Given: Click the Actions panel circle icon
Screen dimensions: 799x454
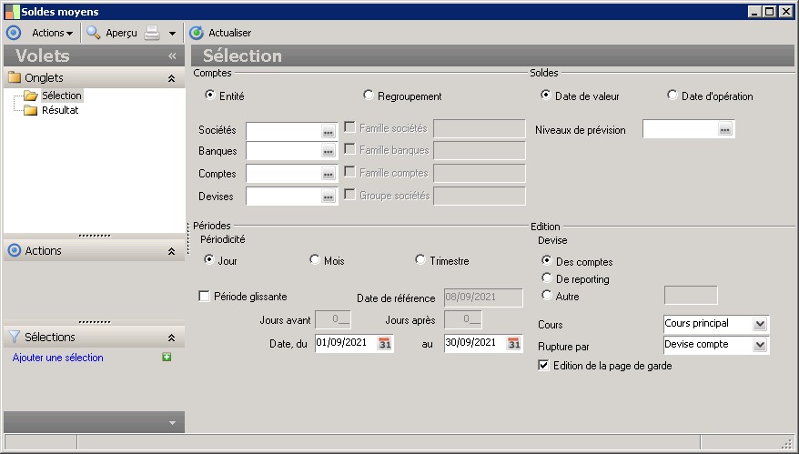Looking at the screenshot, I should click(15, 251).
